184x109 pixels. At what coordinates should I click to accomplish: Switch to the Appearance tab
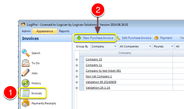point(45,31)
